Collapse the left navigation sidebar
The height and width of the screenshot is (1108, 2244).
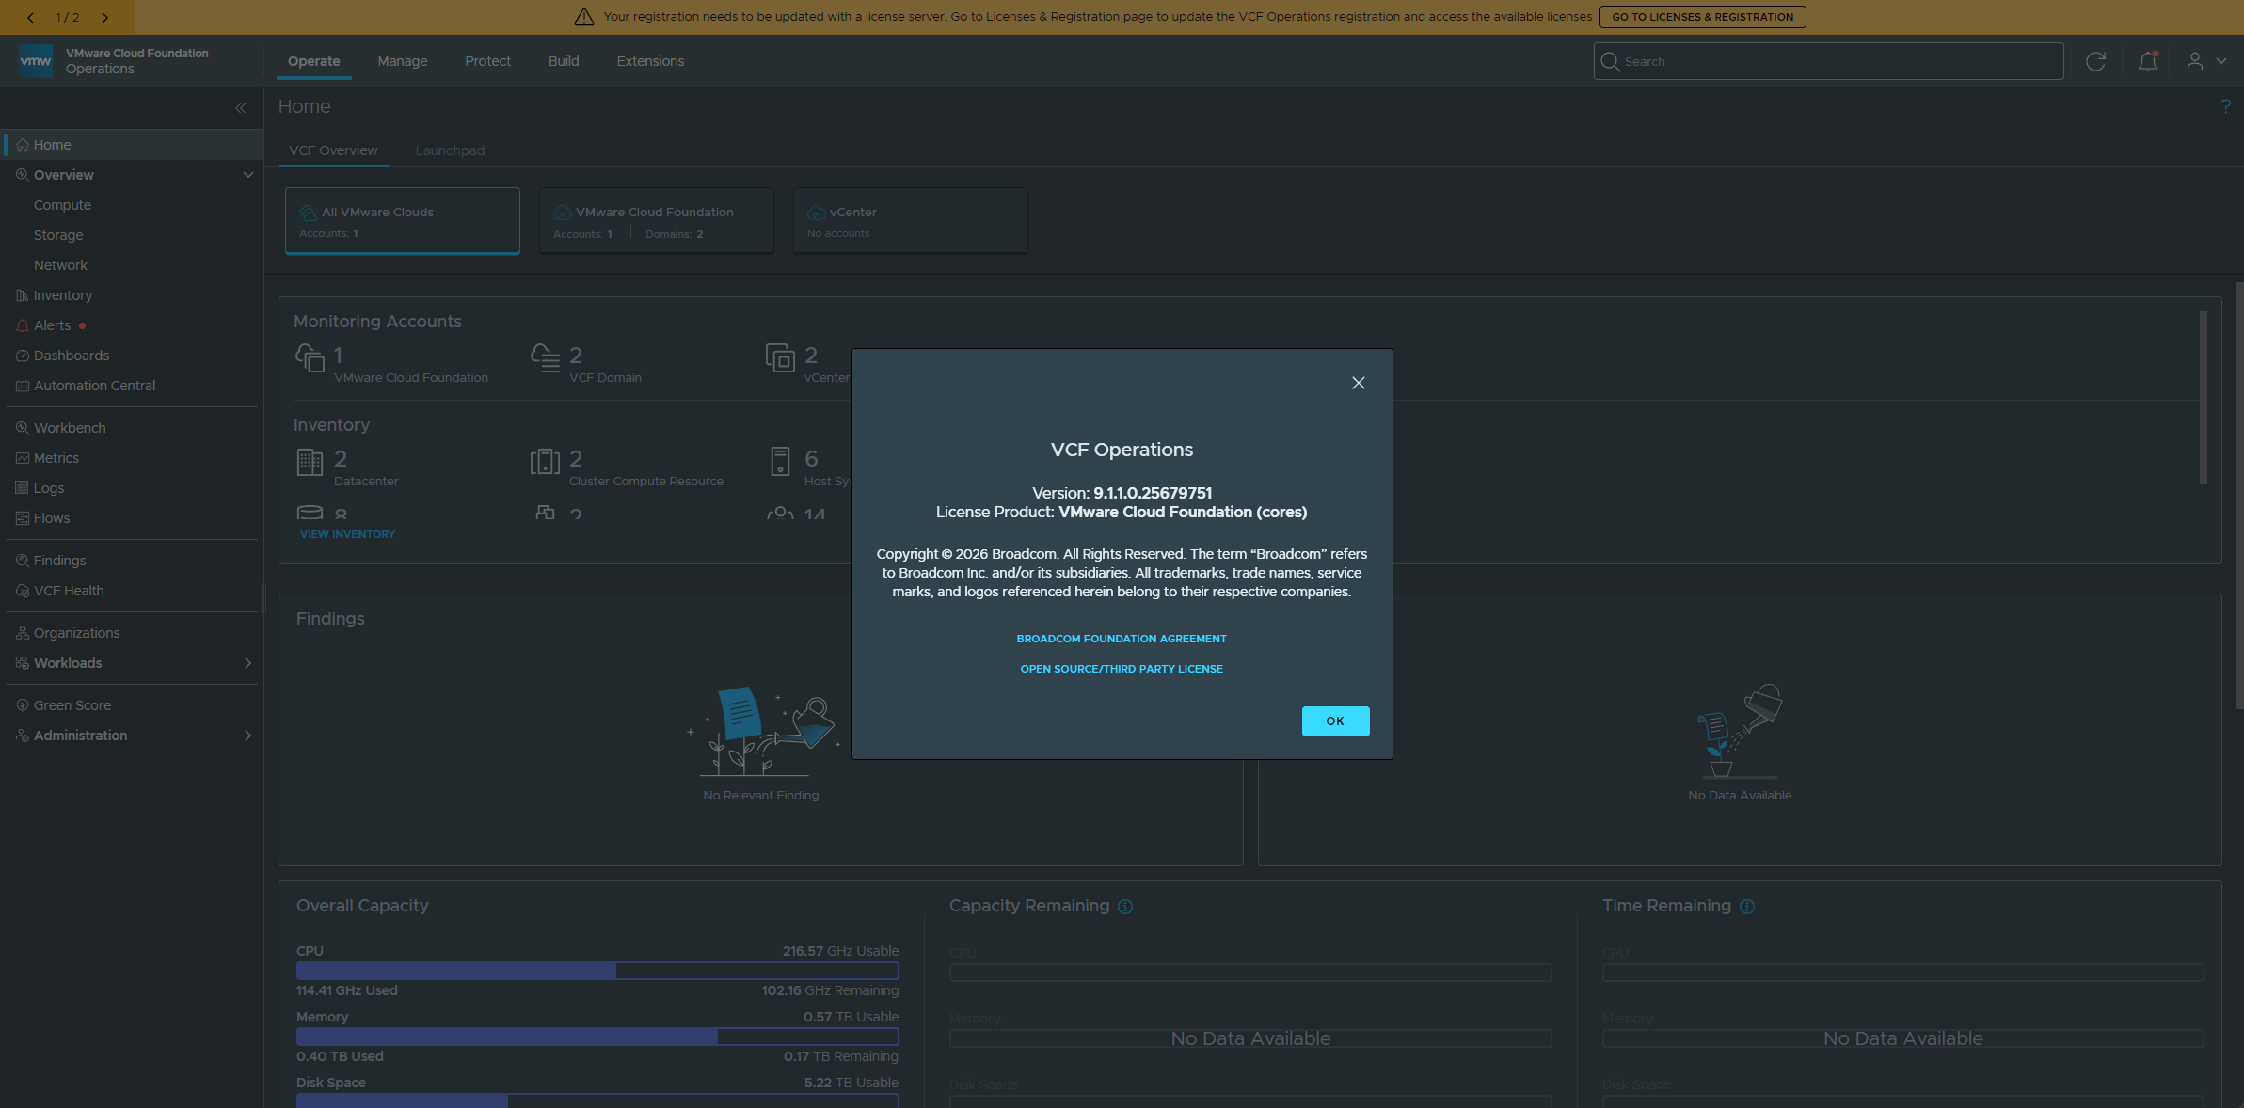(241, 108)
